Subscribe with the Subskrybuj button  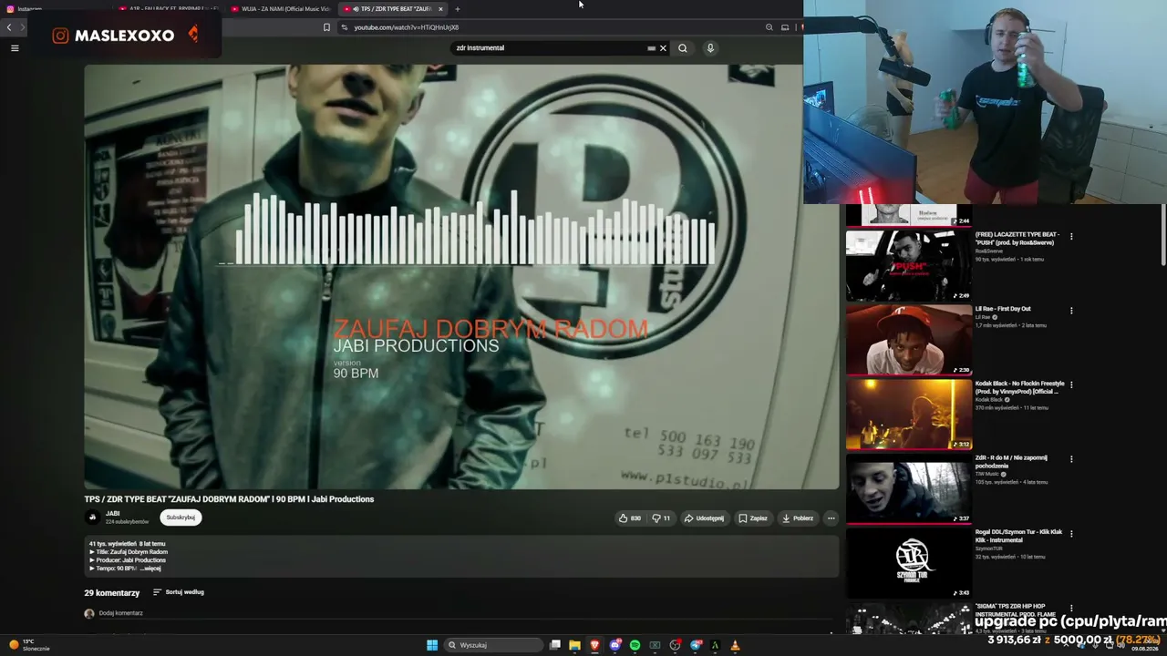click(181, 518)
